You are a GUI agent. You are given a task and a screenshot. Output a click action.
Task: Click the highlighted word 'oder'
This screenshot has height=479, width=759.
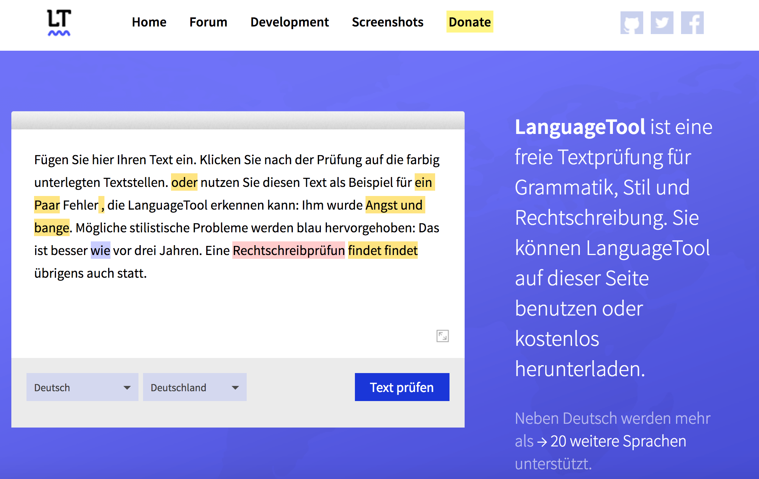[184, 182]
